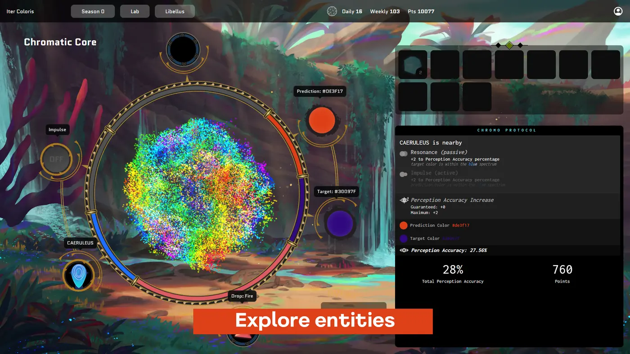Screen dimensions: 630x354
Task: Click the 'Perception Accuracy: 27.56%' text
Action: (x=449, y=250)
